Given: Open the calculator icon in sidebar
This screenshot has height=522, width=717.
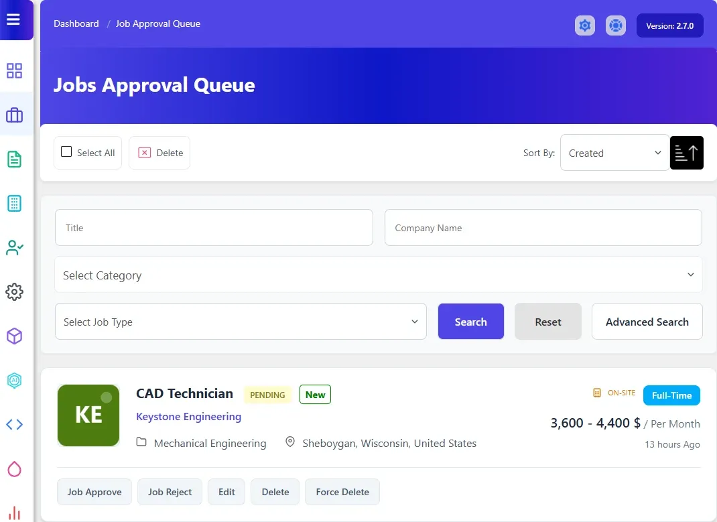Looking at the screenshot, I should (x=14, y=204).
